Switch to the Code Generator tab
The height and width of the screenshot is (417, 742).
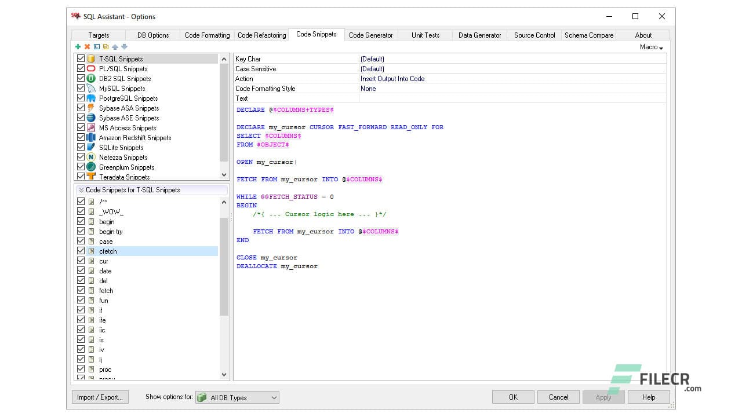[x=371, y=34]
